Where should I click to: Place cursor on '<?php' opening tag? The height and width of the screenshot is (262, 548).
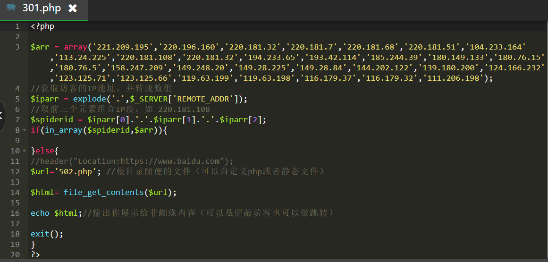click(42, 26)
